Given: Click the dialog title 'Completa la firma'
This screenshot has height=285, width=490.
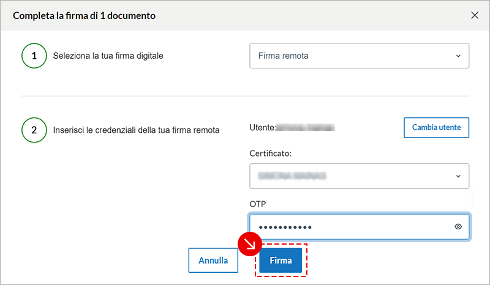Looking at the screenshot, I should tap(84, 15).
